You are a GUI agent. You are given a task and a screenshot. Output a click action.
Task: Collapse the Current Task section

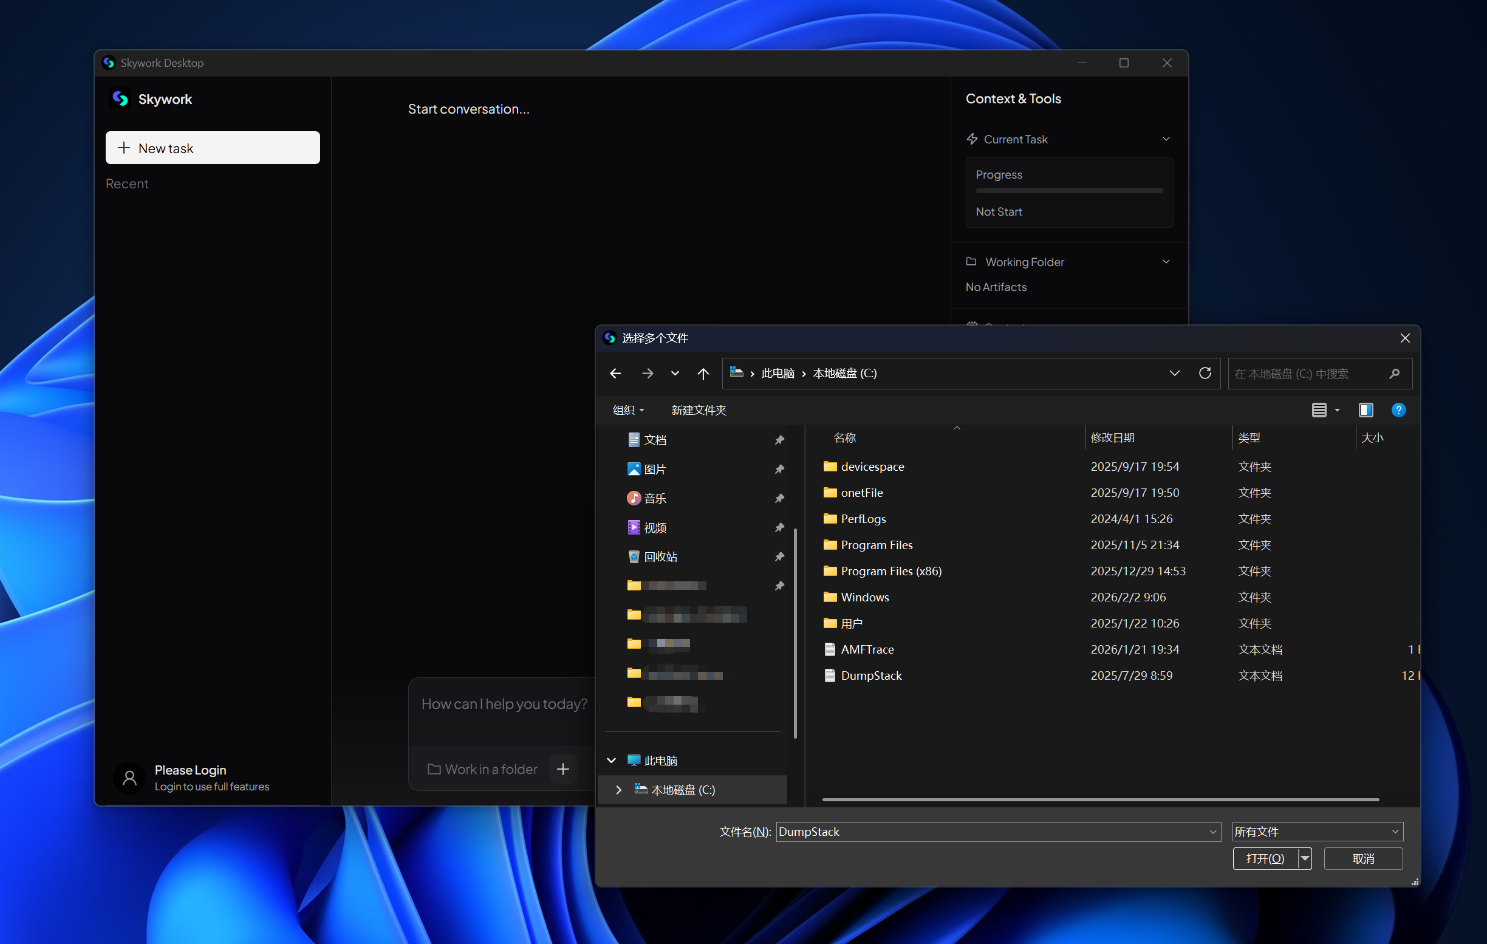1166,139
